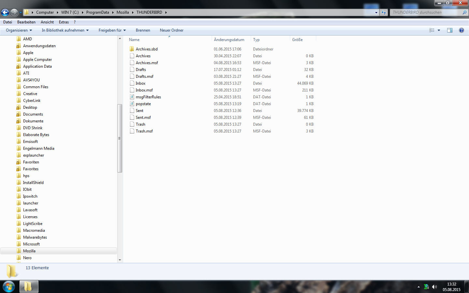Viewport: 469px width, 293px height.
Task: Navigate to WIN 7 (C:) in breadcrumb
Action: click(70, 12)
